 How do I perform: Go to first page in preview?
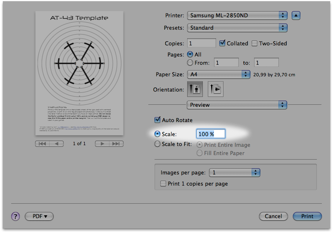(42, 144)
